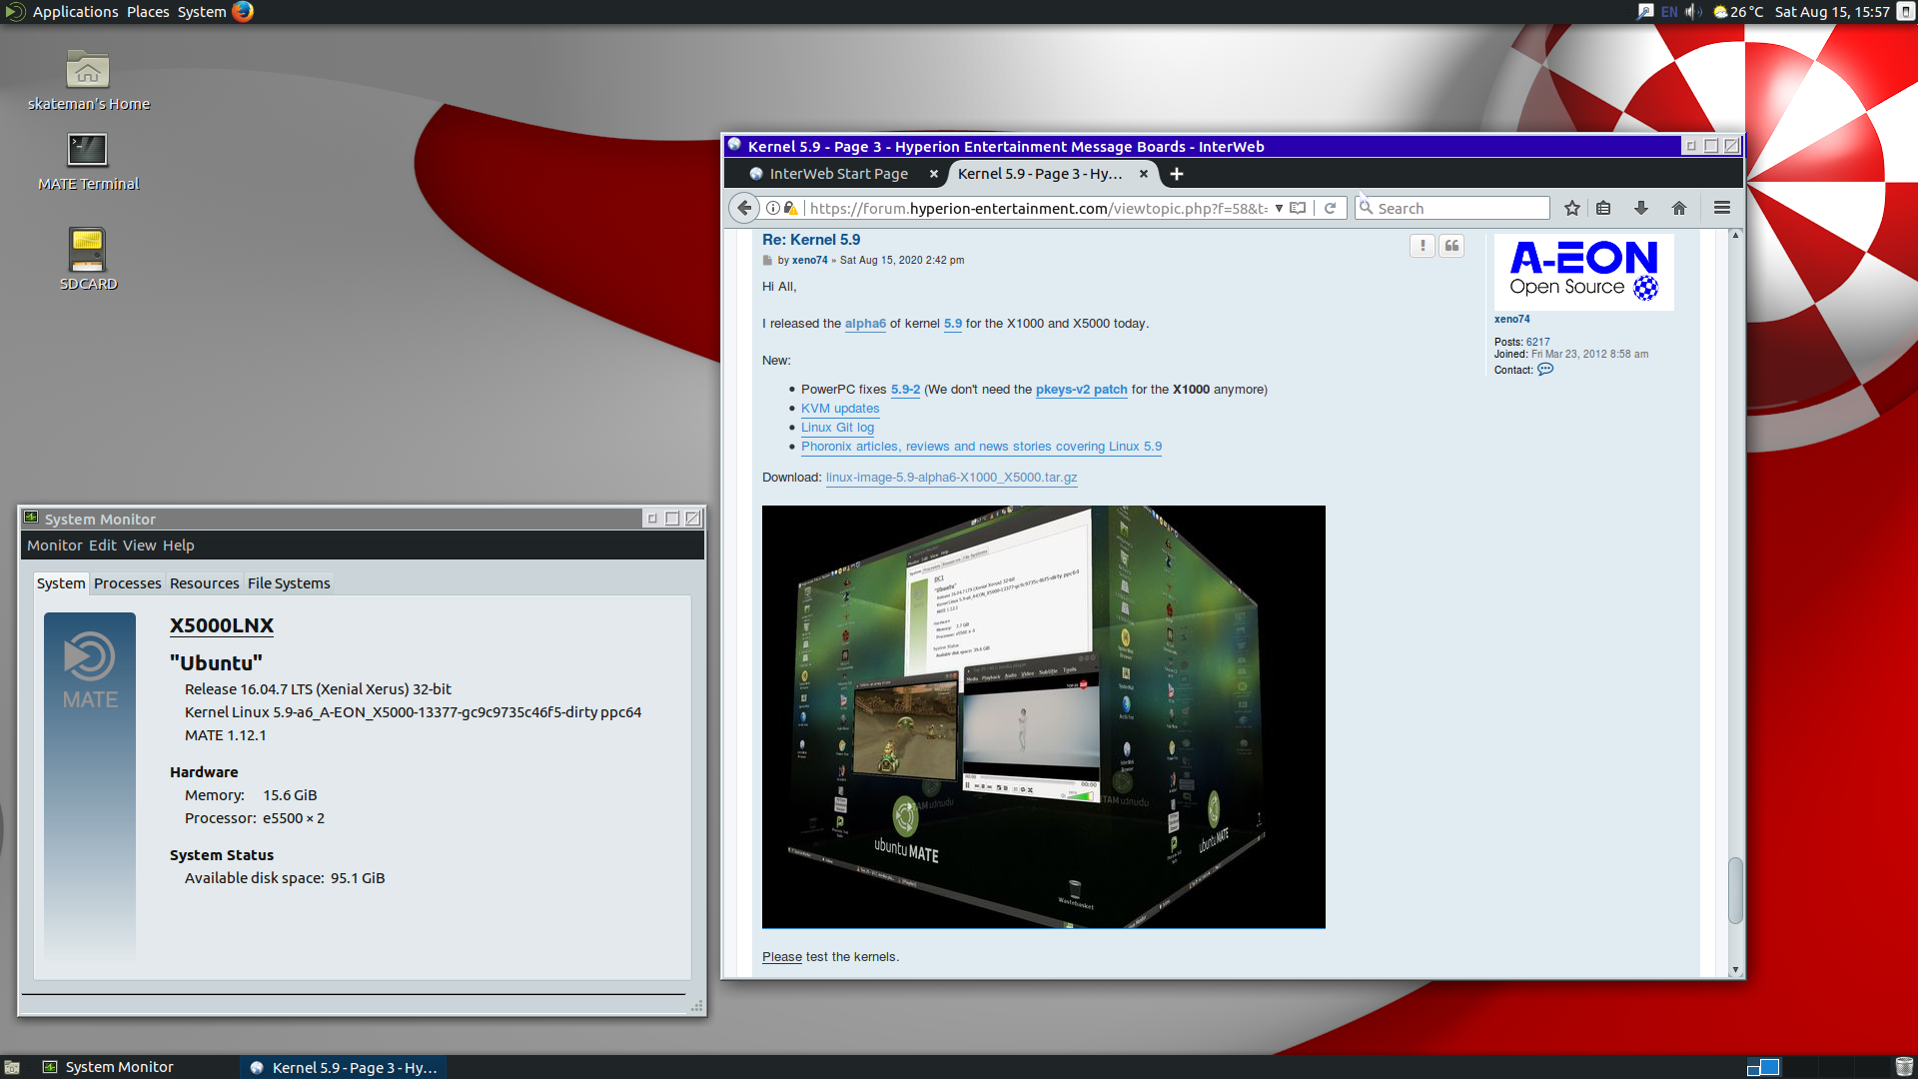Go to browser home page icon

pos(1679,208)
